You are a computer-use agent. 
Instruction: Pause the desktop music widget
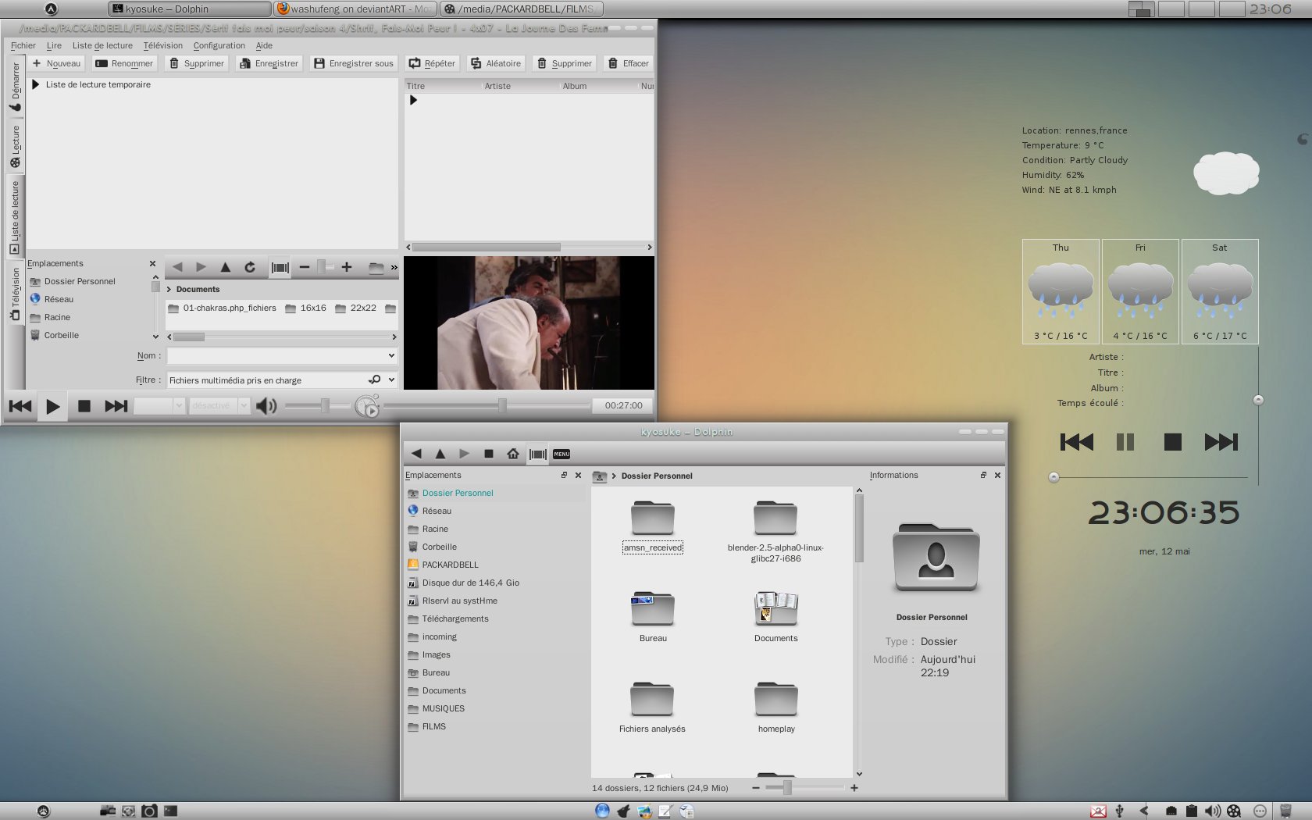[1125, 442]
